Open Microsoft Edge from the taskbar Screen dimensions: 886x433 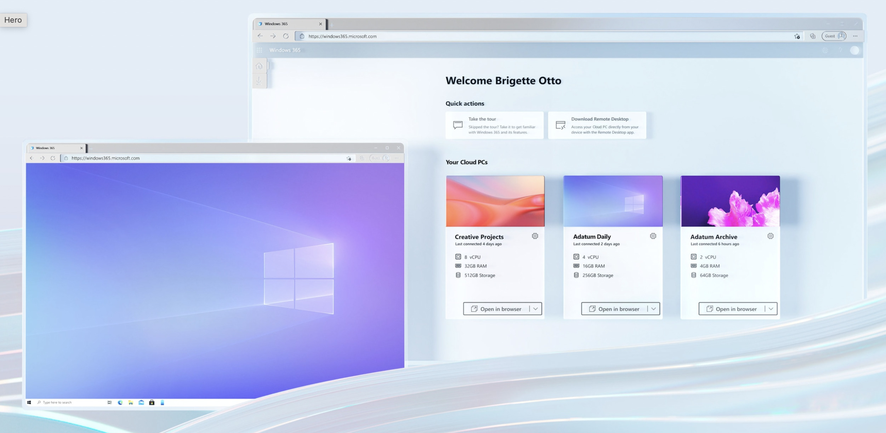coord(120,402)
